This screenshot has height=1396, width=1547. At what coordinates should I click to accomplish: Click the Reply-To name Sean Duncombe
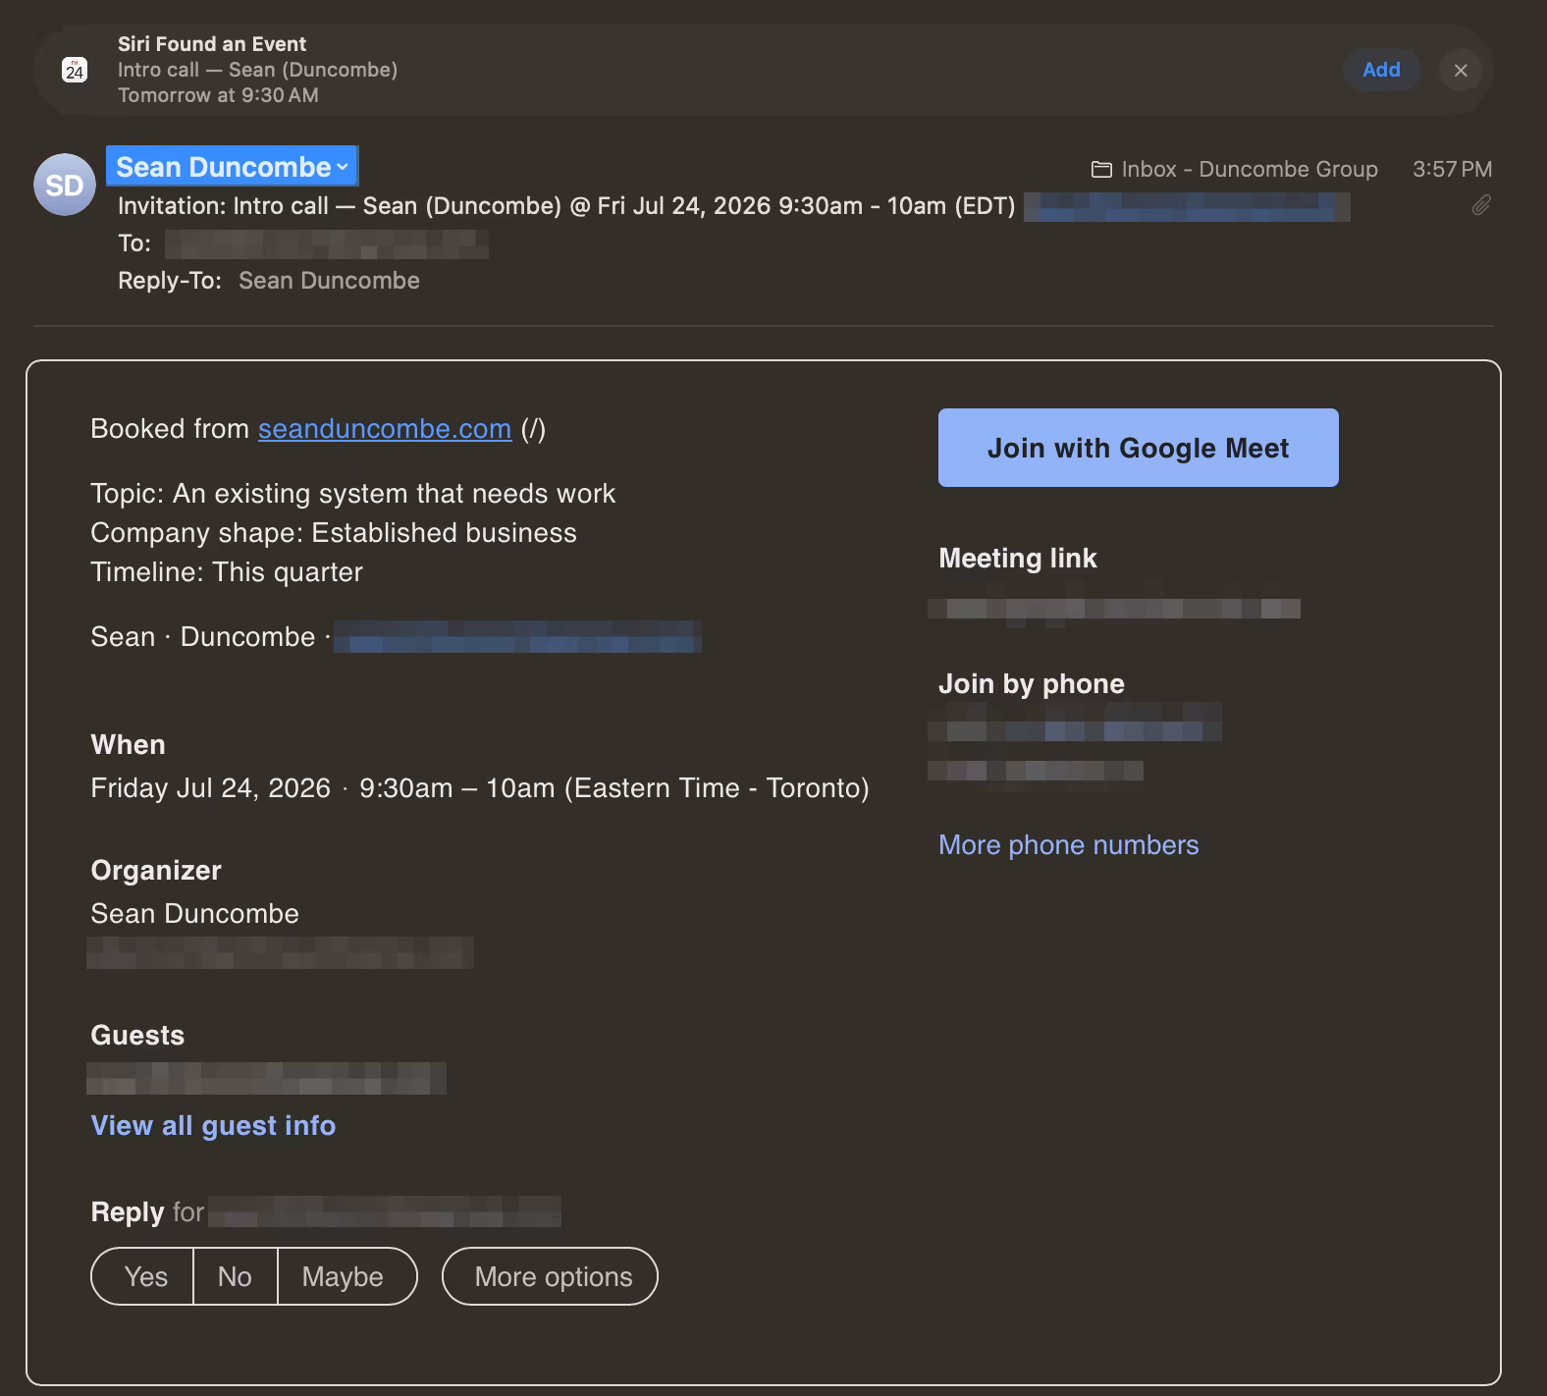tap(329, 281)
